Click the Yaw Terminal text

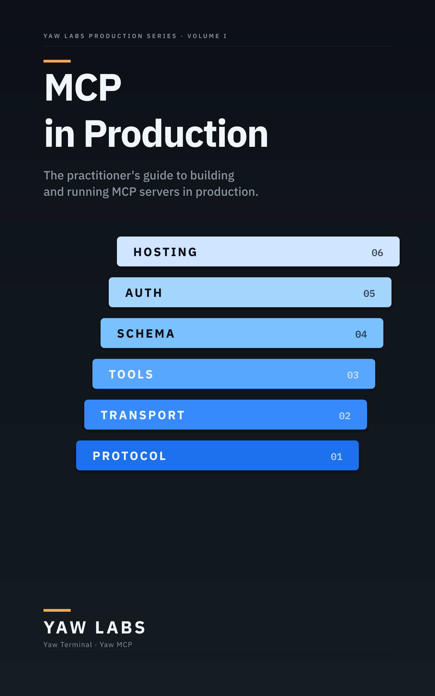tap(68, 645)
